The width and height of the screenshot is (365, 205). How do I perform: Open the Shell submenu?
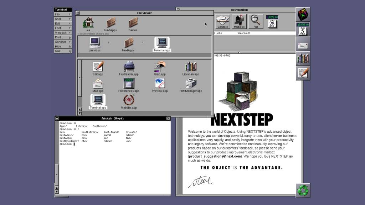63,19
